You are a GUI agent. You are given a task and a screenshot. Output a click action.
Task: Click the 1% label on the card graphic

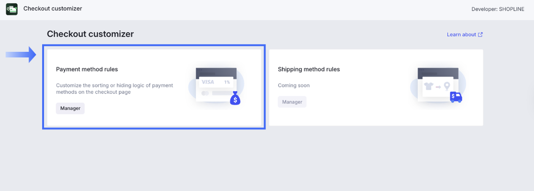[227, 82]
